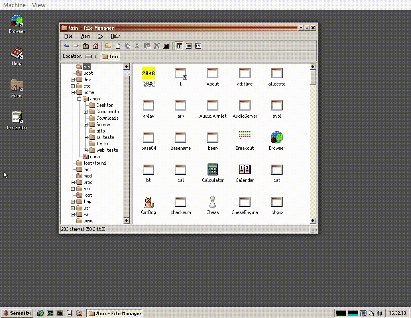The width and height of the screenshot is (411, 318).
Task: Enable icon view mode in the toolbar
Action: point(179,46)
